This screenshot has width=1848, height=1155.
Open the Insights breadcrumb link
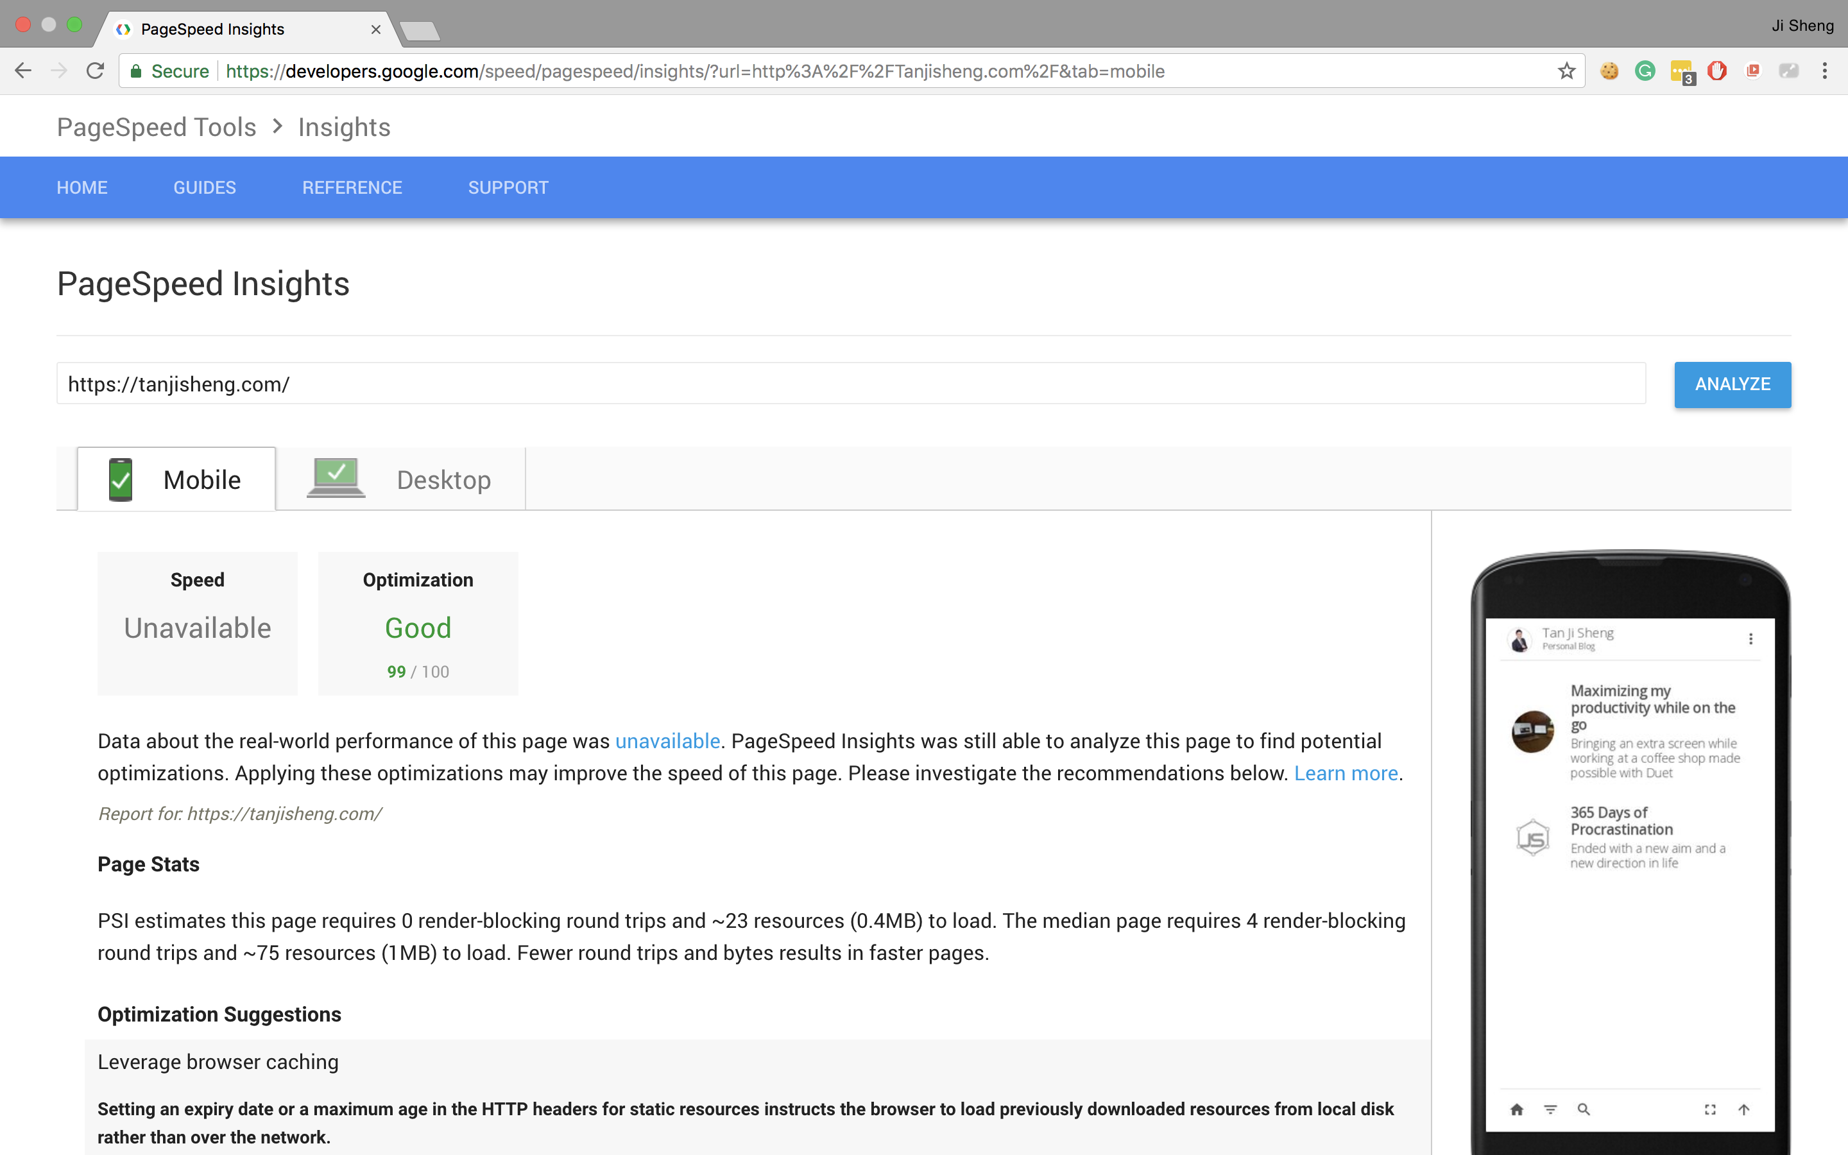coord(344,127)
